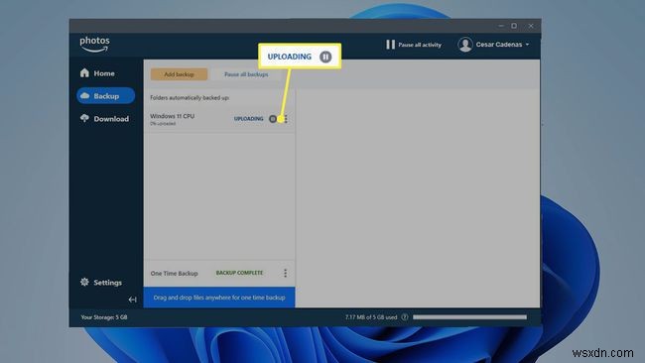Image resolution: width=645 pixels, height=363 pixels.
Task: Open Settings in the sidebar
Action: coord(101,283)
